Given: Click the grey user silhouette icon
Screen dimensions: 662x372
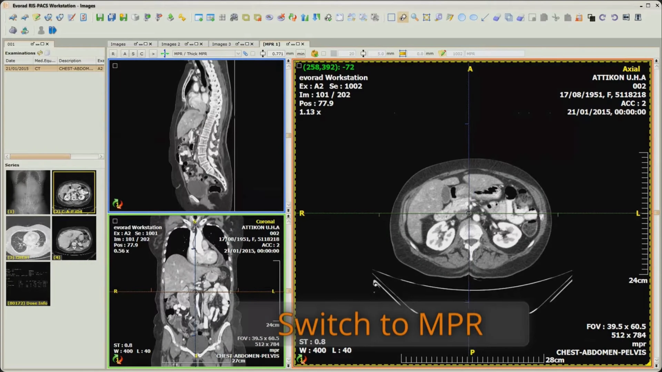Looking at the screenshot, I should (41, 30).
